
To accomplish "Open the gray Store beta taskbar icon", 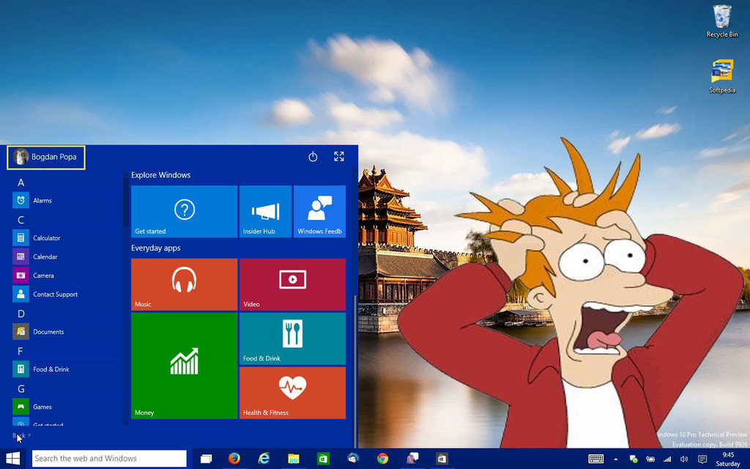I will click(x=442, y=459).
